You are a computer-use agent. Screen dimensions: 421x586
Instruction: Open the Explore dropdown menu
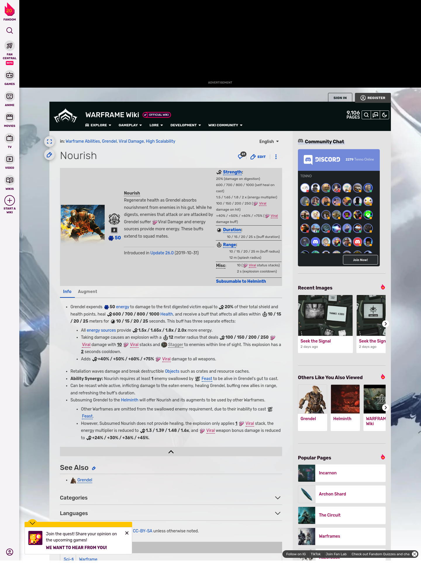[x=98, y=125]
